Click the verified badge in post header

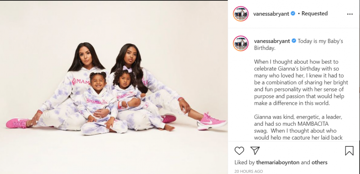[293, 13]
